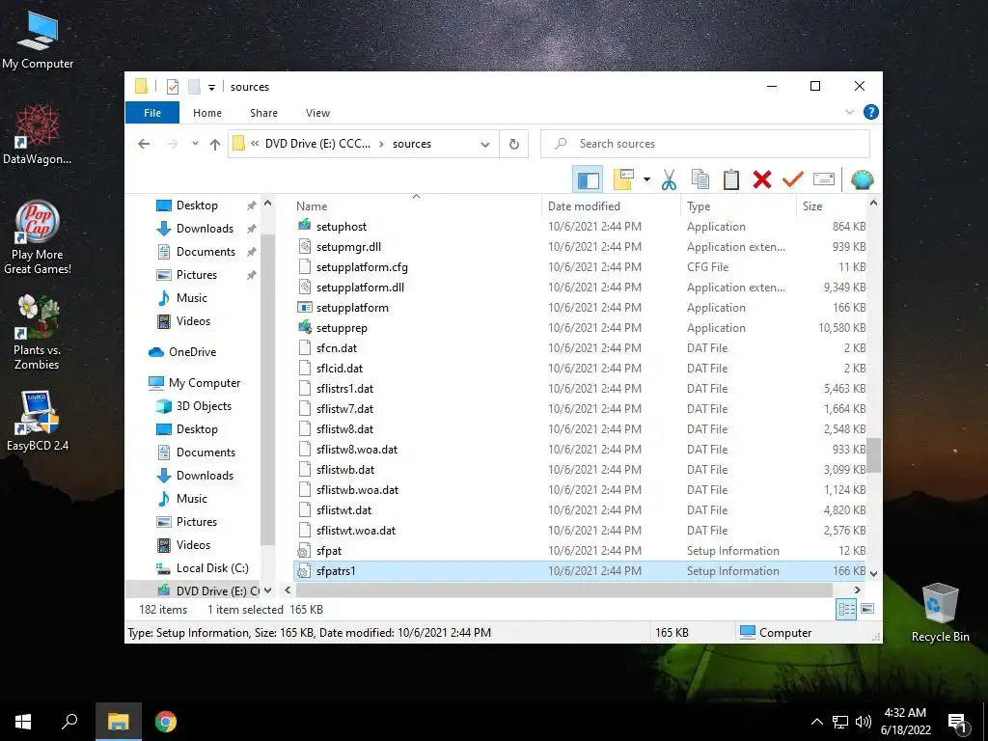The height and width of the screenshot is (741, 988).
Task: Open the address bar history dropdown
Action: click(484, 145)
